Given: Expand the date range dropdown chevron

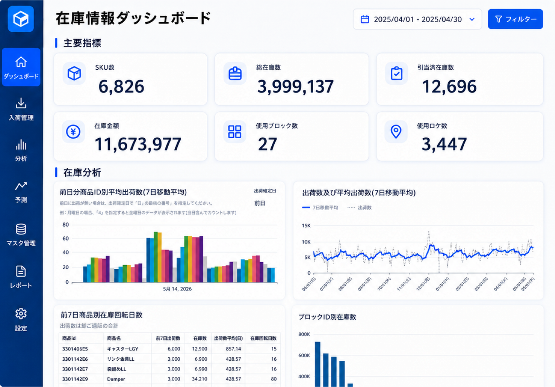Looking at the screenshot, I should 472,19.
